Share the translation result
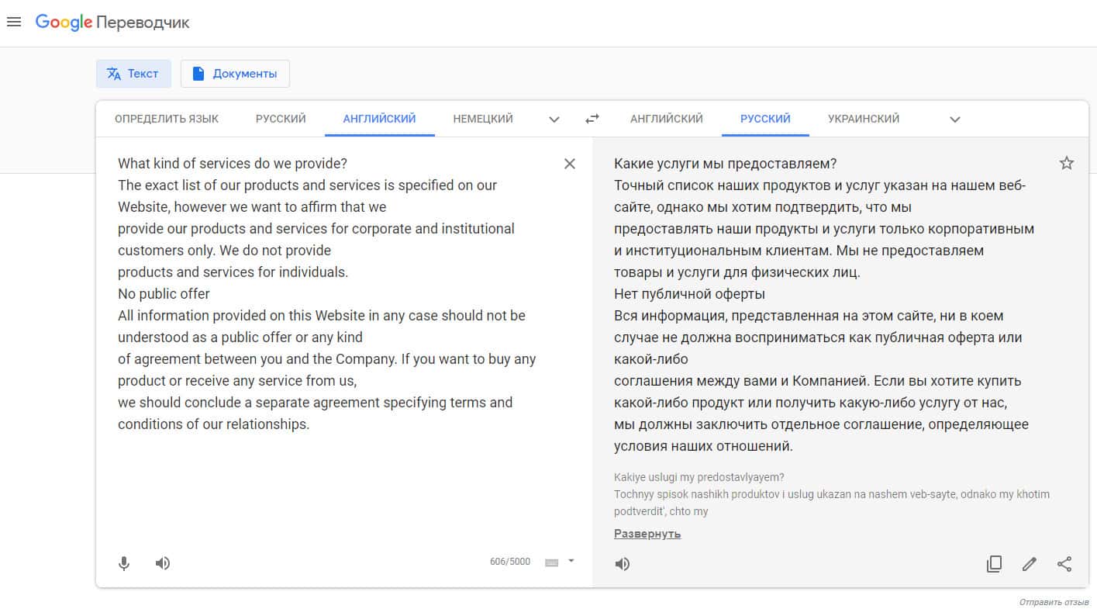This screenshot has height=616, width=1097. (x=1064, y=564)
